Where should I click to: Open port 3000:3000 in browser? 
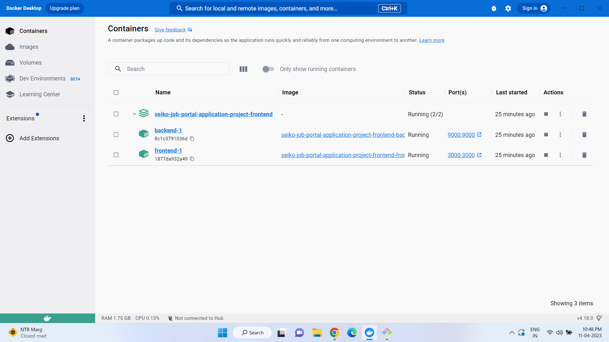click(x=461, y=155)
